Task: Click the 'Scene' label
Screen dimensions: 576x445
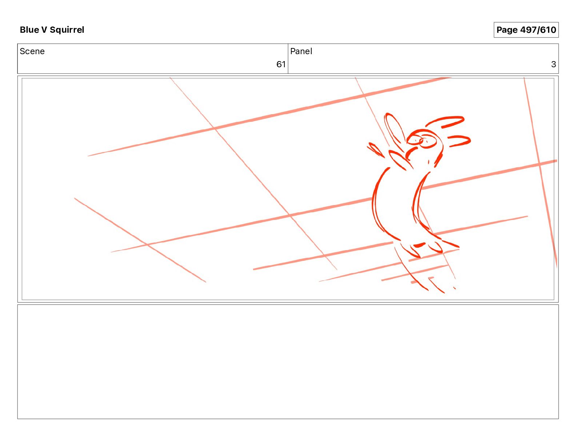Action: (x=32, y=51)
